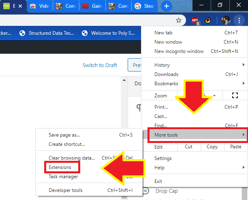Select Find... in the menu
Viewport: 248px width, 200px height.
pyautogui.click(x=195, y=126)
